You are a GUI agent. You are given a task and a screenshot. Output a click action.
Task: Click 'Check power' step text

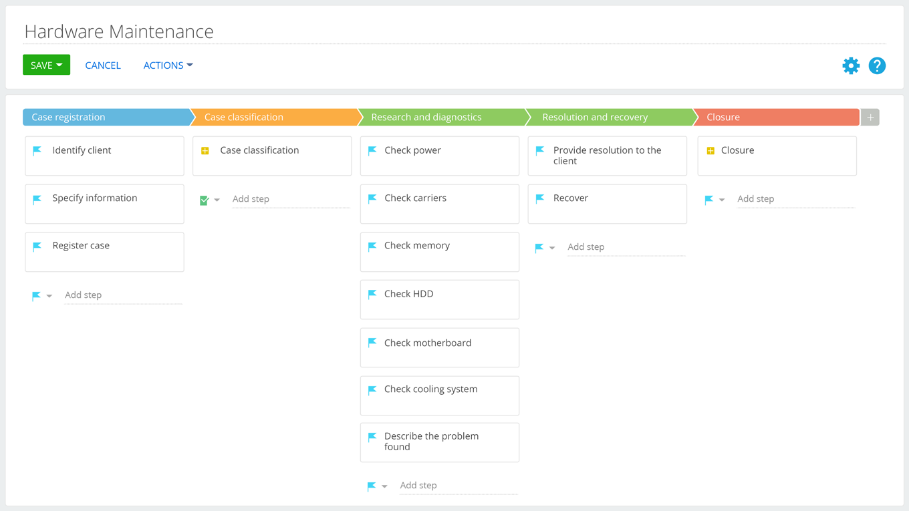[x=412, y=150]
